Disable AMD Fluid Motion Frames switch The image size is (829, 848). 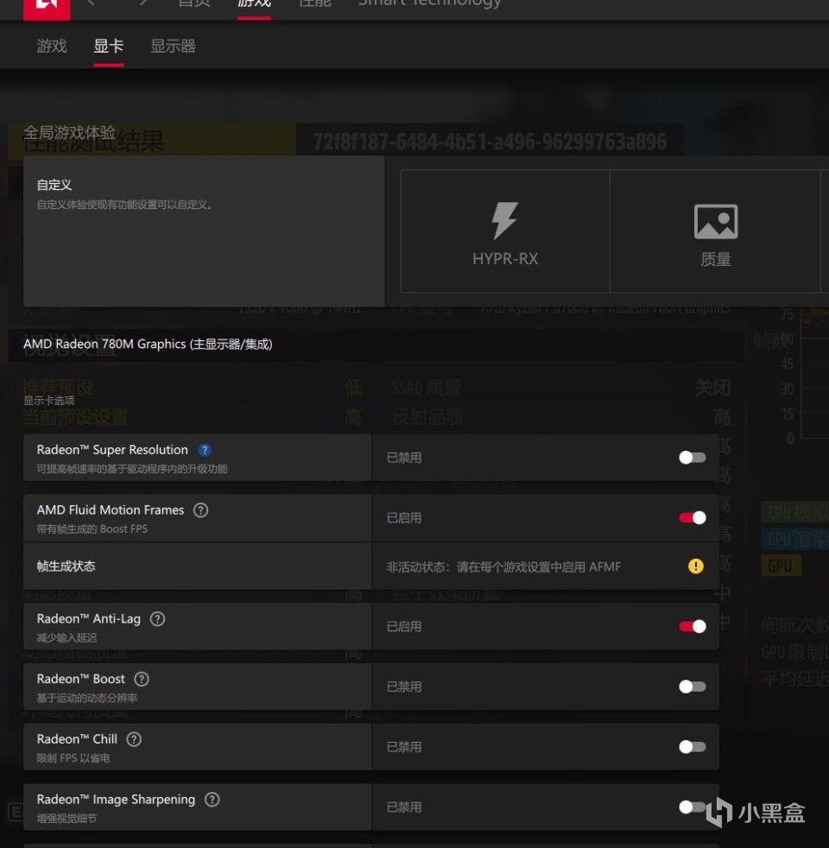(693, 517)
